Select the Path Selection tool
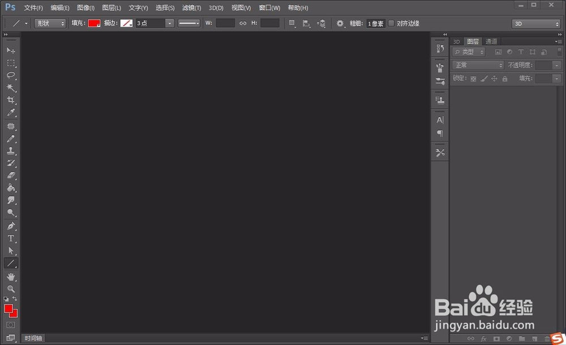This screenshot has height=345, width=566. pyautogui.click(x=11, y=251)
